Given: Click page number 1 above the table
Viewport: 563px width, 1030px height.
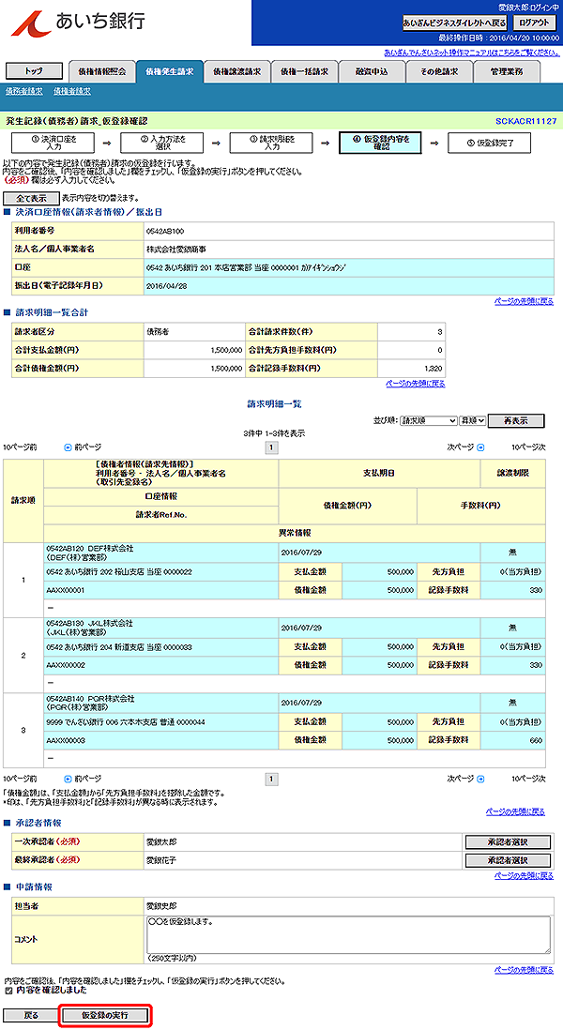Looking at the screenshot, I should 271,448.
